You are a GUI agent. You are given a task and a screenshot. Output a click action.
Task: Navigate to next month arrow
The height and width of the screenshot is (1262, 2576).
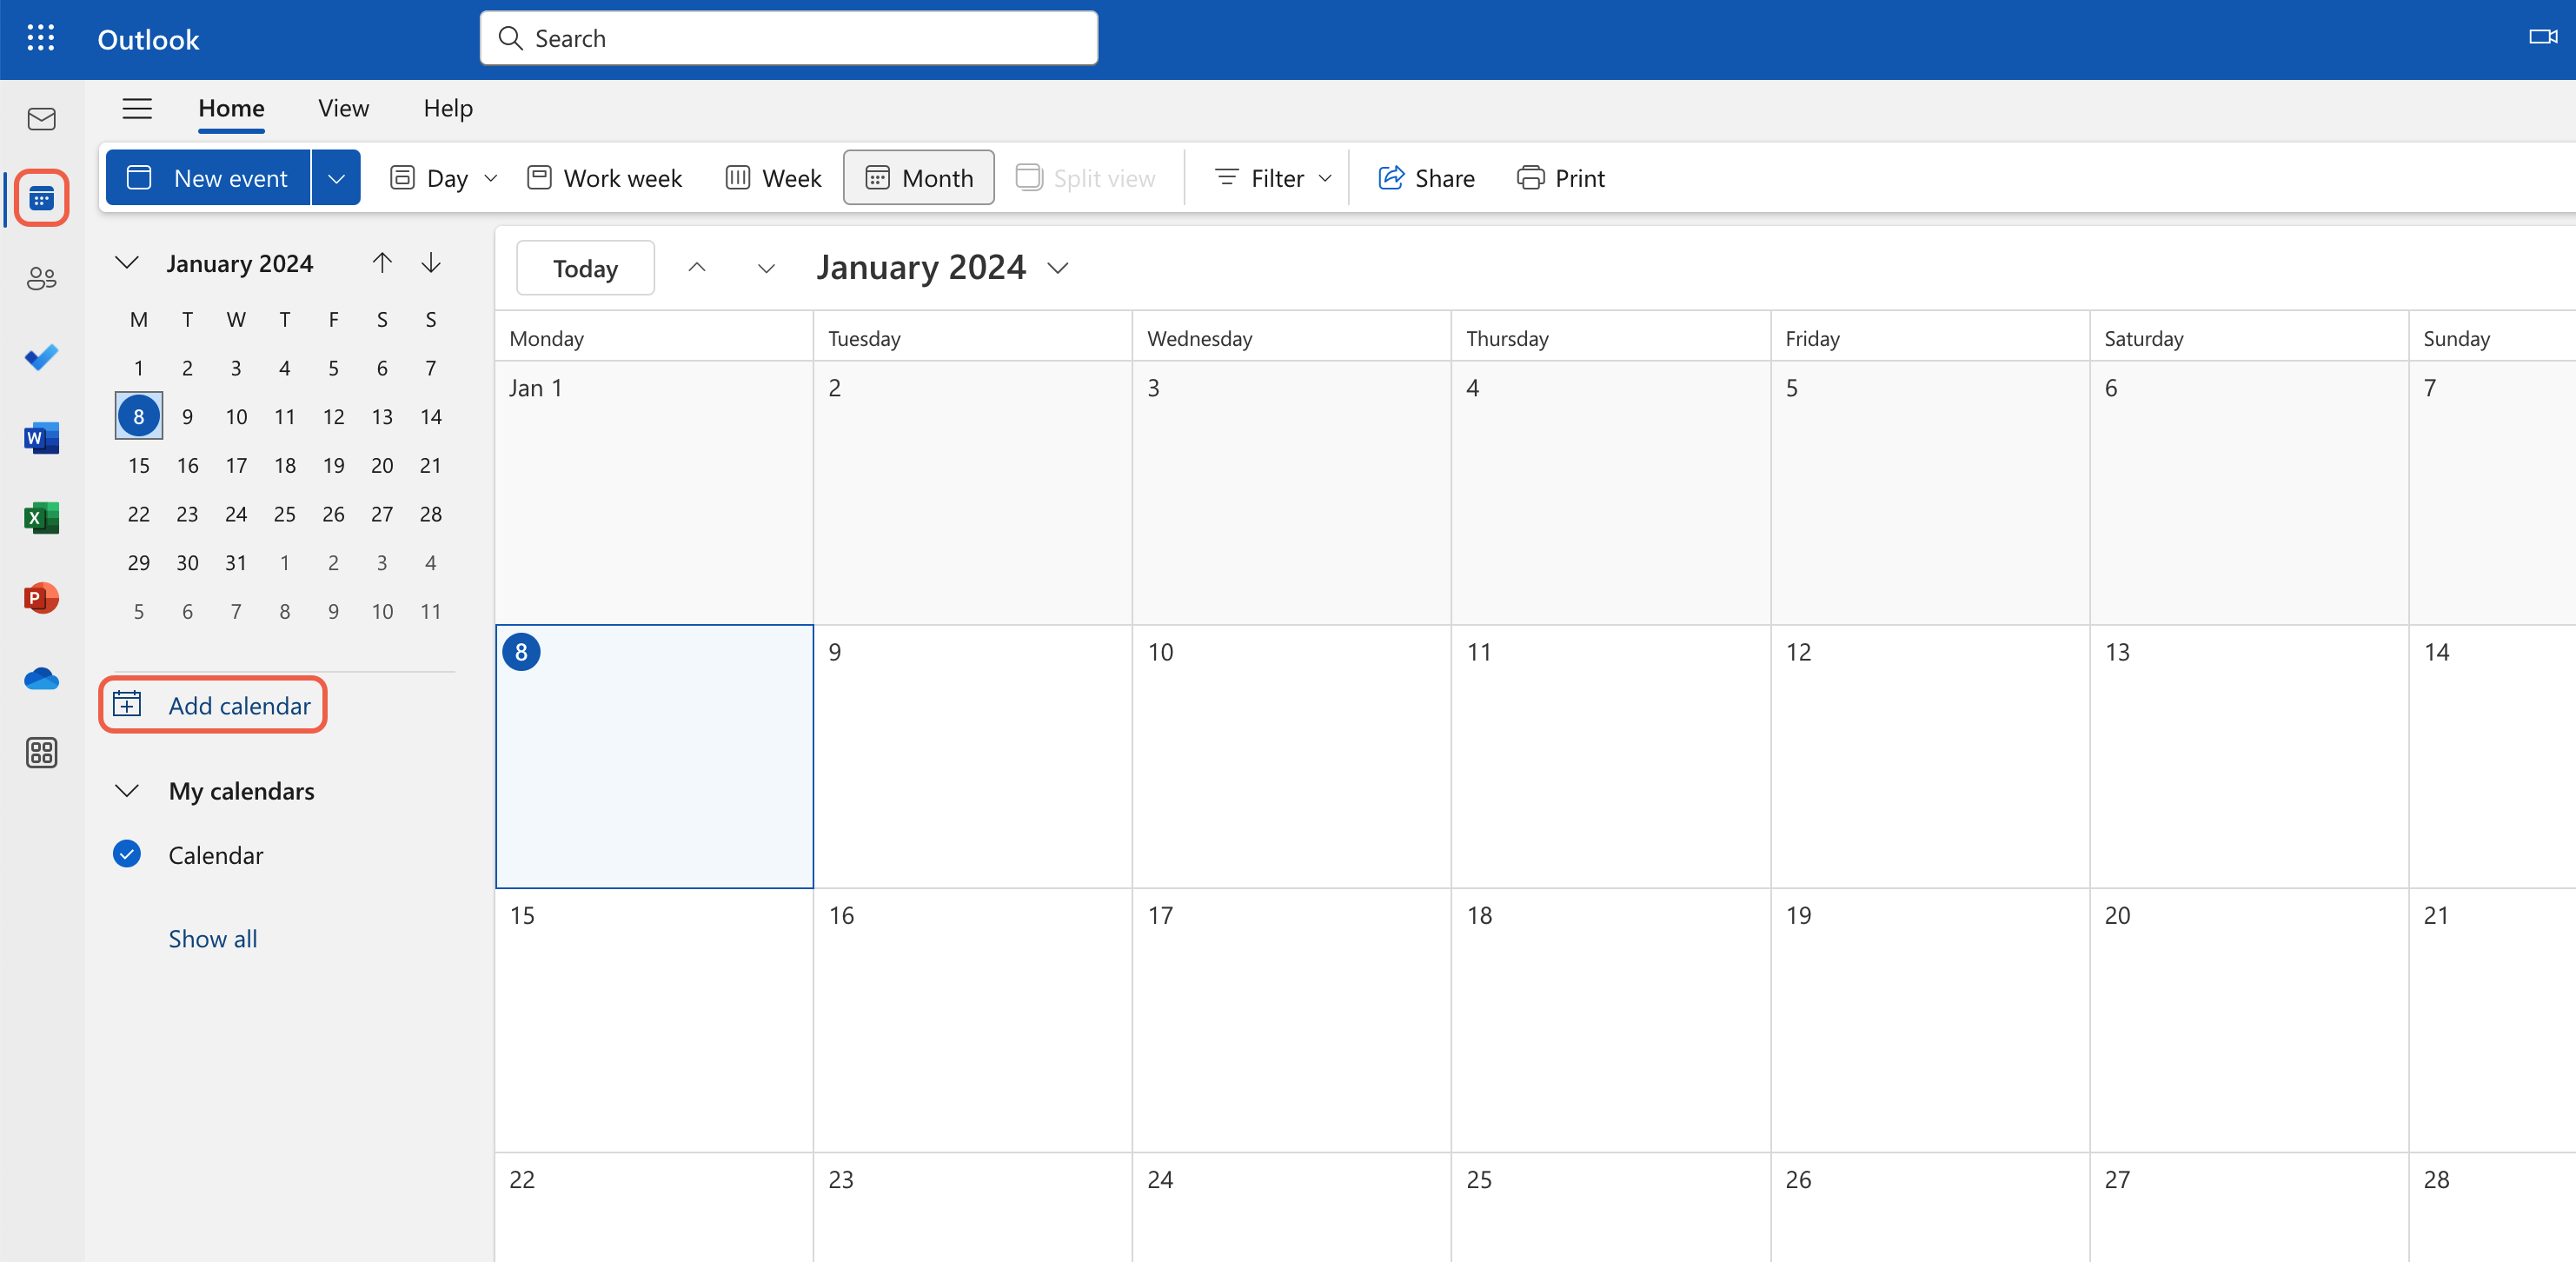(430, 262)
